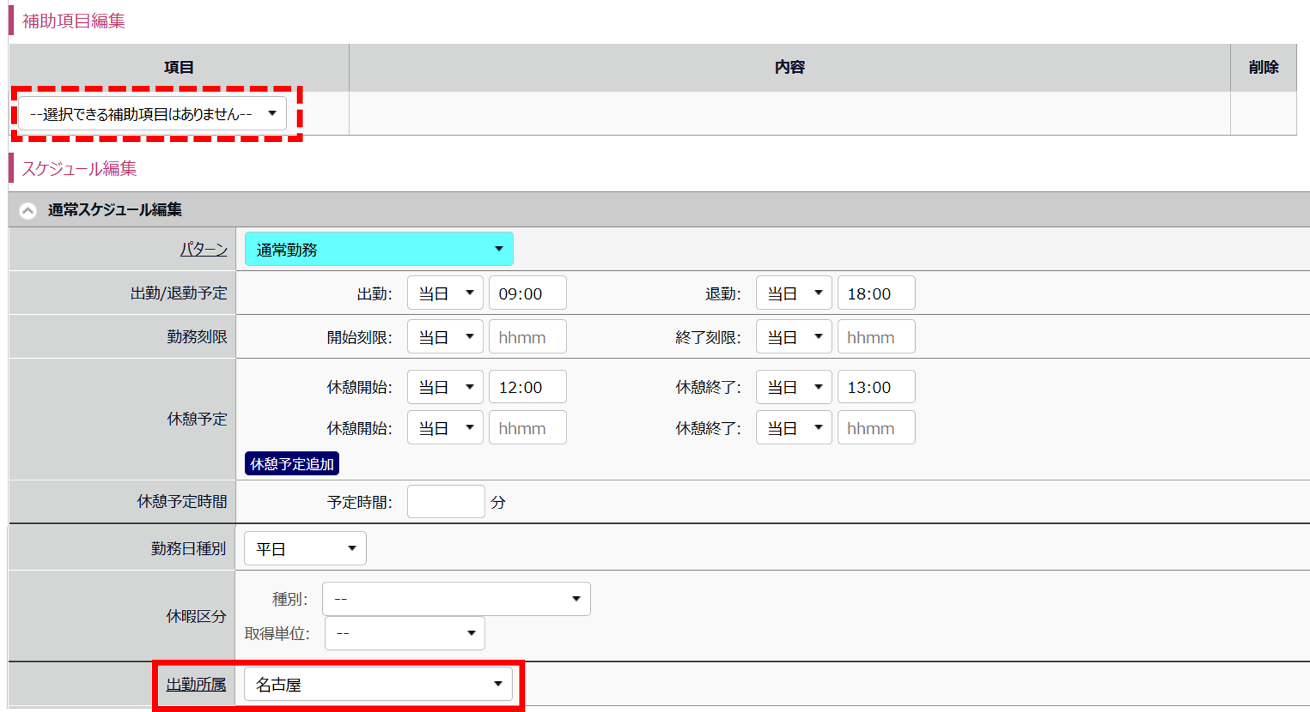Viewport: 1310px width, 712px height.
Task: Open the 補助項目 selection dropdown
Action: pos(153,114)
